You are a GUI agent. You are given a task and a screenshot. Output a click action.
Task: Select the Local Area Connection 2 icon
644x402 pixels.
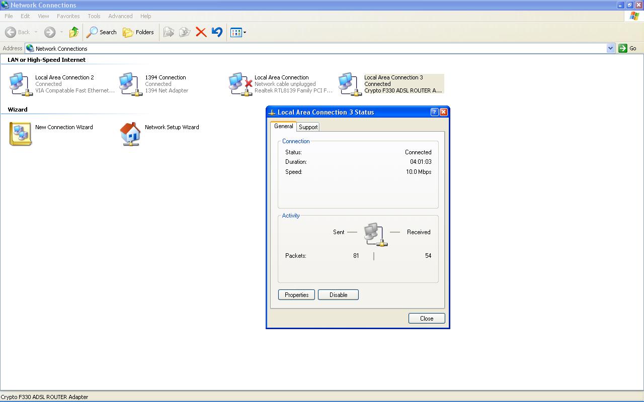(21, 84)
